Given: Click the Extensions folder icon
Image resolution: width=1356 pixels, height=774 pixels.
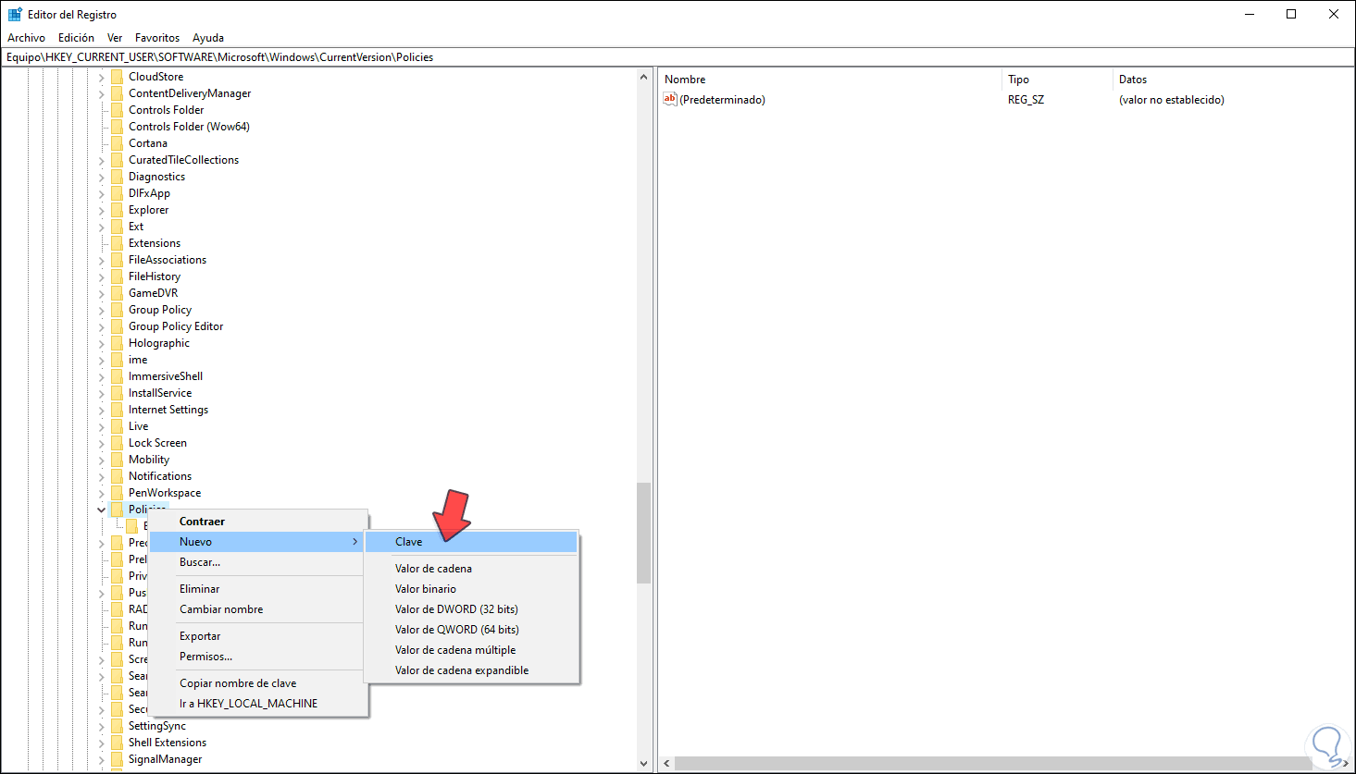Looking at the screenshot, I should [117, 243].
